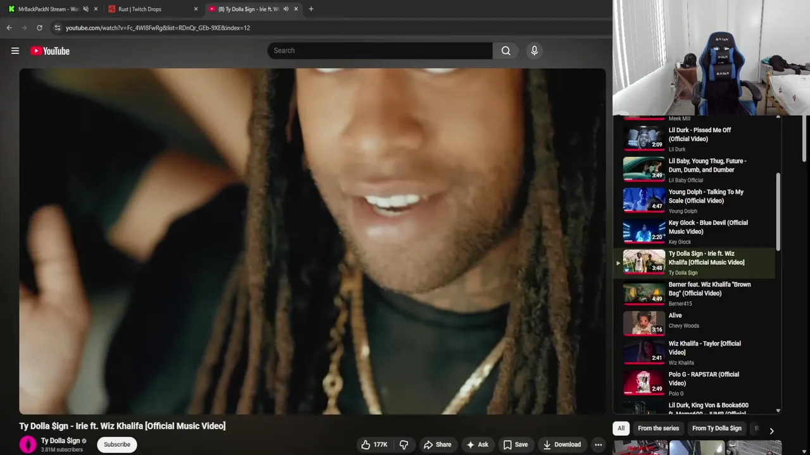810x455 pixels.
Task: Like the video with thumbs-up 177K
Action: [374, 444]
